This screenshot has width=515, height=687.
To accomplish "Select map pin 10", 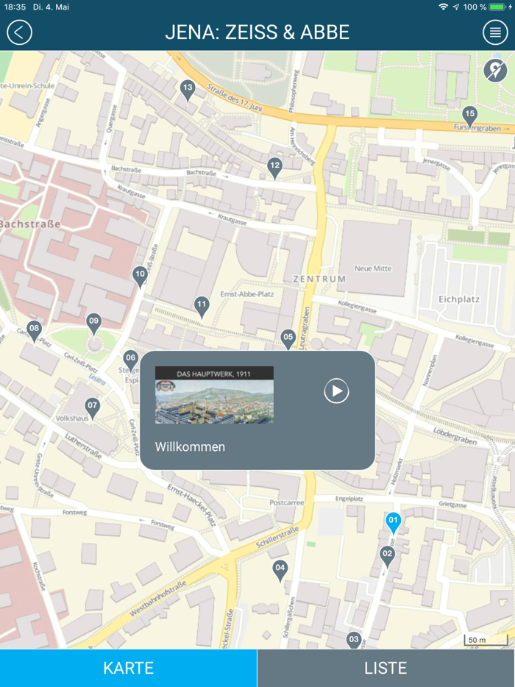I will (140, 278).
